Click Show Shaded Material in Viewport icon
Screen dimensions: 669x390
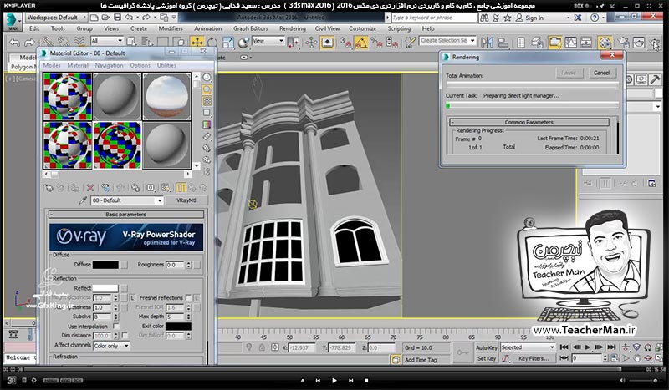165,188
